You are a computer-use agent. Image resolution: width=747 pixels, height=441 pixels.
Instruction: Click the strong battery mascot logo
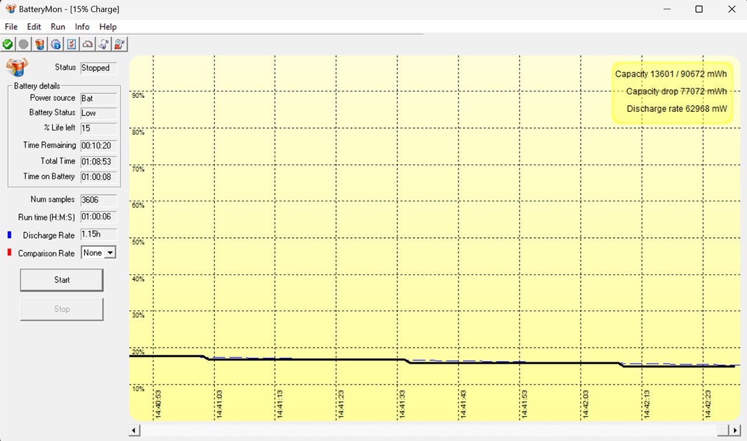[x=17, y=67]
